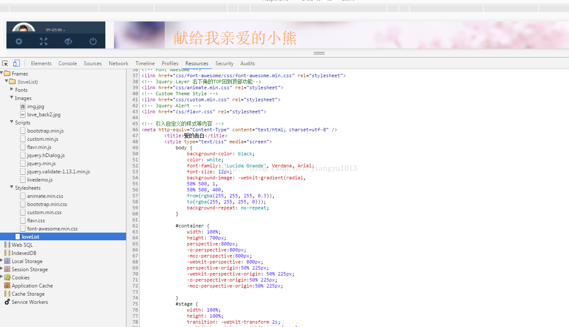
Task: Click the img.jpg thumbnail icon
Action: click(x=23, y=106)
